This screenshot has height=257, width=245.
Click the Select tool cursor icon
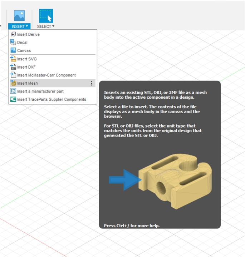[45, 16]
